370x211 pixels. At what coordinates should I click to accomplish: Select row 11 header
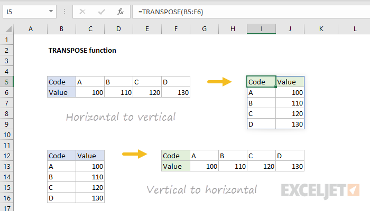click(6, 145)
